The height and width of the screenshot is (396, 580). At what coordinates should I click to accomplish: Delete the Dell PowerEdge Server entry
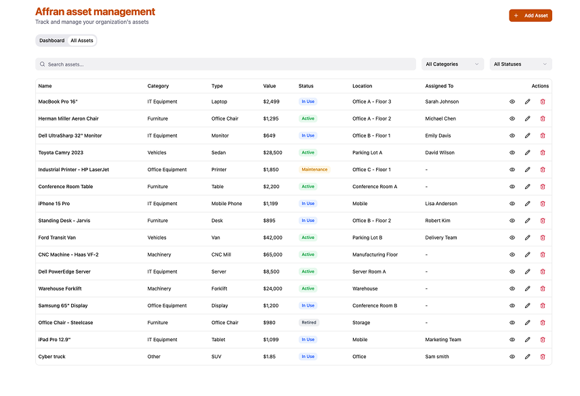pyautogui.click(x=542, y=271)
